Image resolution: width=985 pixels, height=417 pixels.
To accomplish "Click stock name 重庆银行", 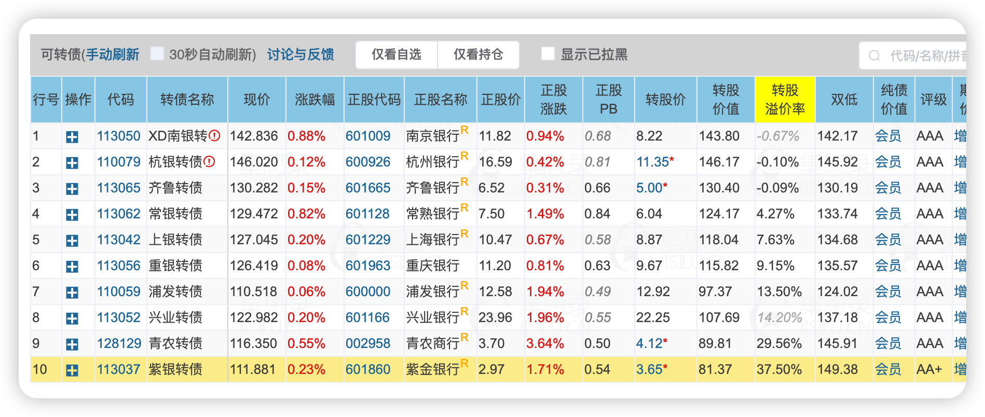I will click(x=433, y=266).
